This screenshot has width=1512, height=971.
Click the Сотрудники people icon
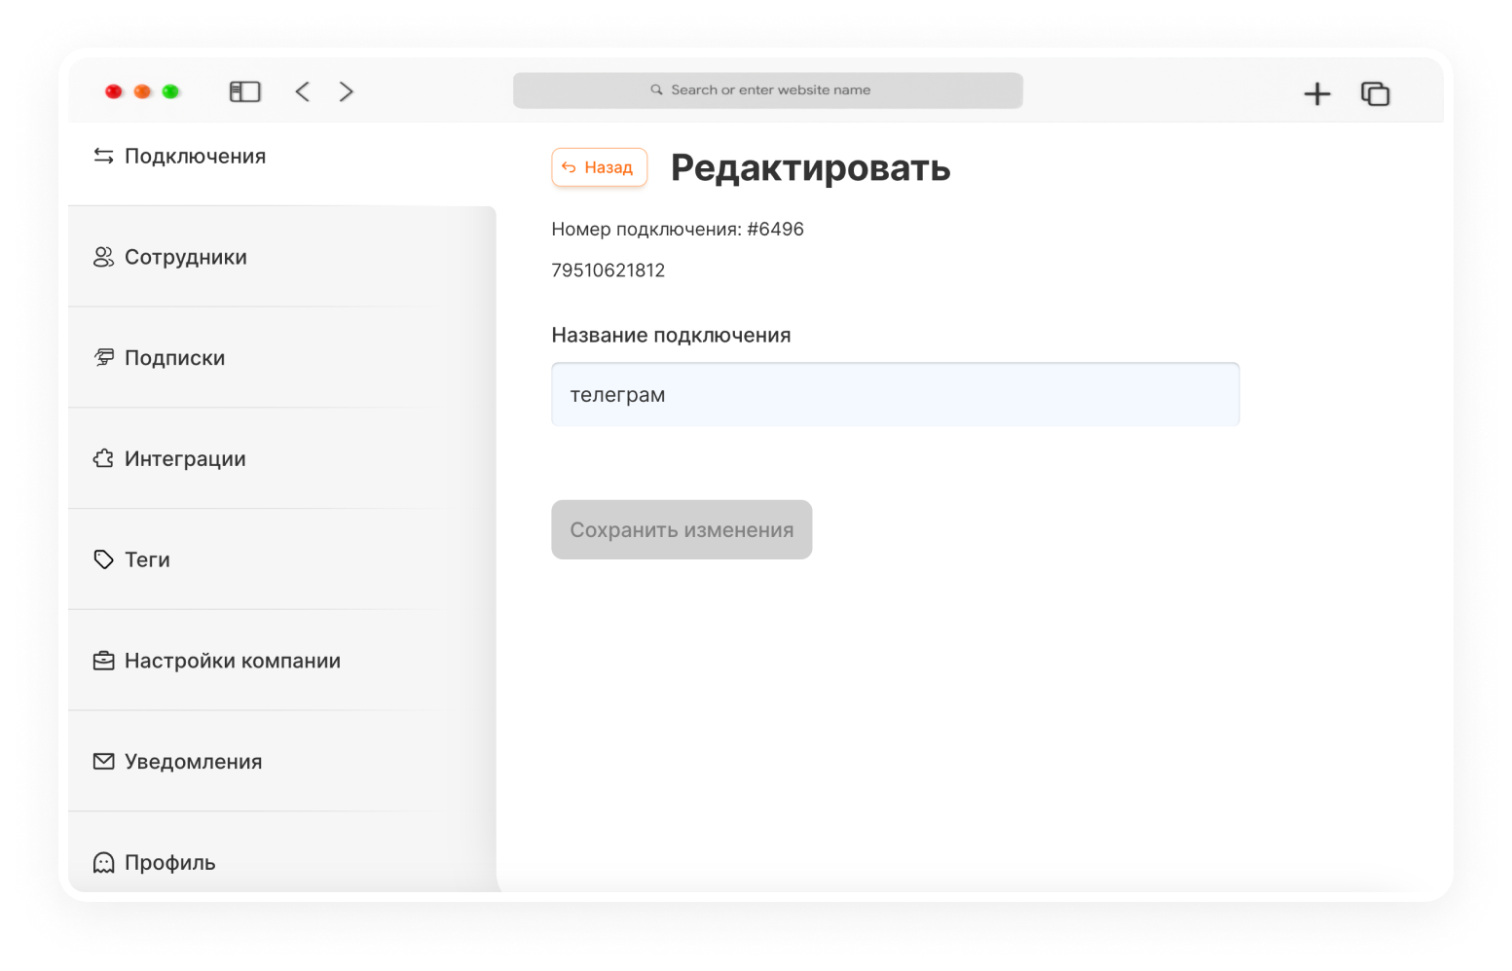click(103, 257)
